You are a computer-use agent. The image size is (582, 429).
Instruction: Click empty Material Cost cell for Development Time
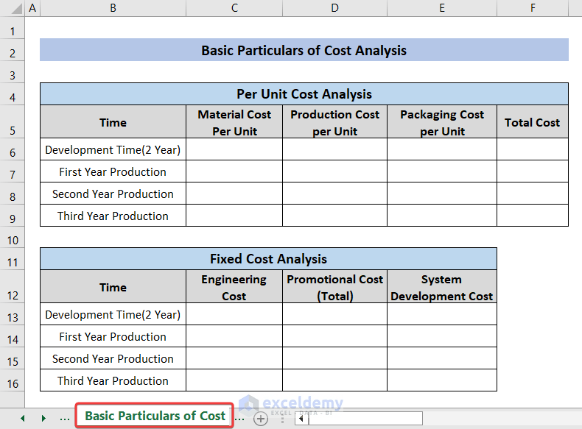tap(234, 149)
